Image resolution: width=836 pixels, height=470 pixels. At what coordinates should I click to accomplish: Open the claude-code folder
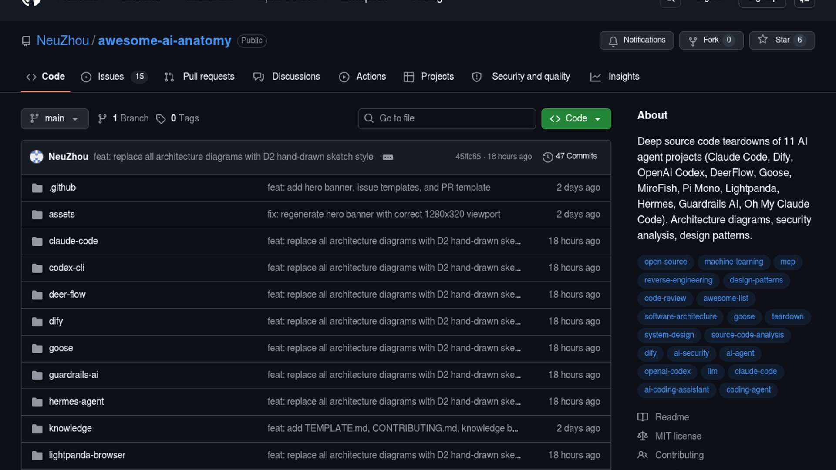pos(73,241)
